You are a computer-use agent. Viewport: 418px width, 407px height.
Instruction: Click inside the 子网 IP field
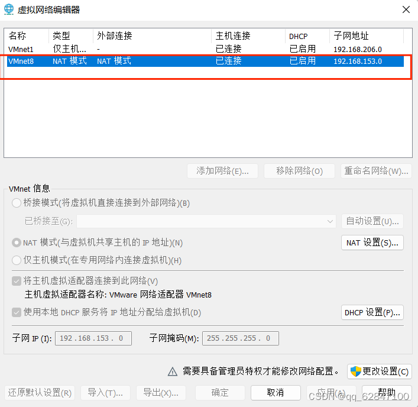93,338
